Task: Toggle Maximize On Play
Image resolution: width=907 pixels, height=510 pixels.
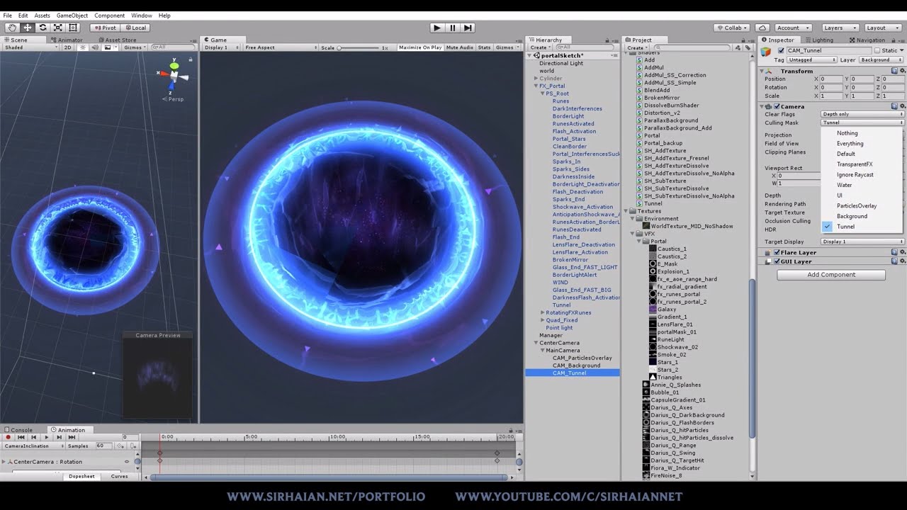Action: 420,47
